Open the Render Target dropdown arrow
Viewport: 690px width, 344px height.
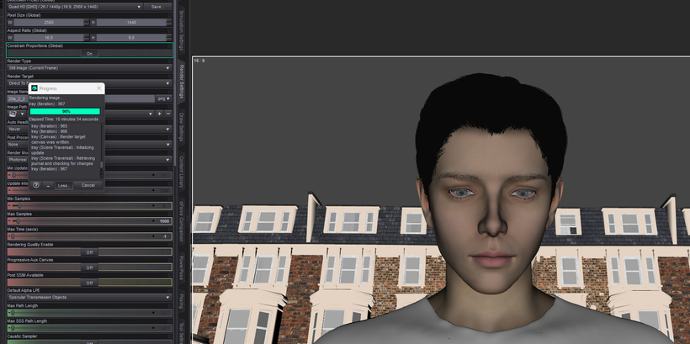(167, 83)
